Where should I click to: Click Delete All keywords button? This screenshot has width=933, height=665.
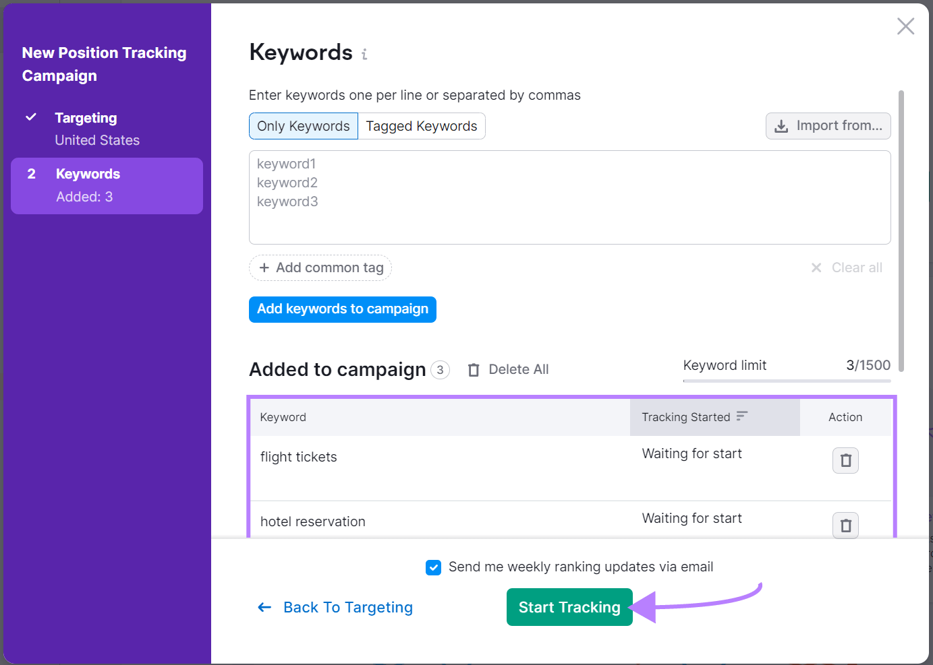point(509,369)
